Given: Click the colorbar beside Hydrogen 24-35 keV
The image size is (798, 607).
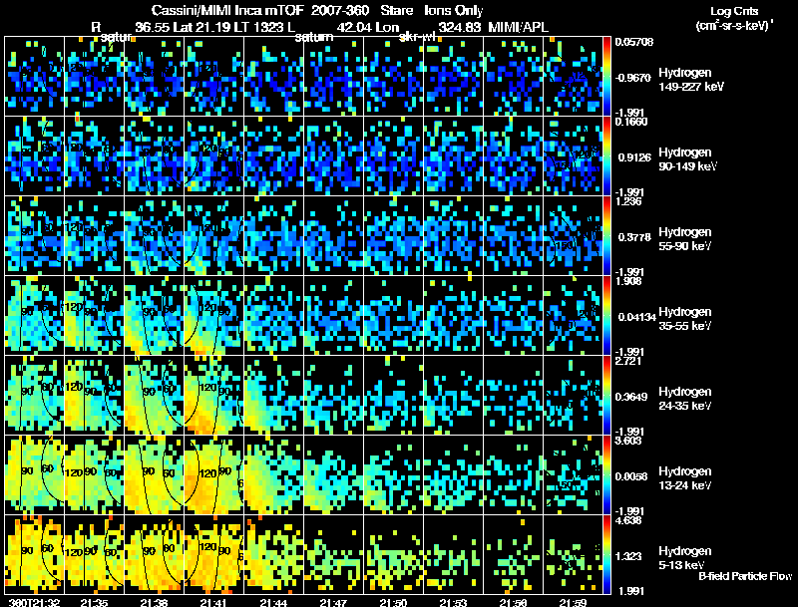Looking at the screenshot, I should tap(606, 395).
